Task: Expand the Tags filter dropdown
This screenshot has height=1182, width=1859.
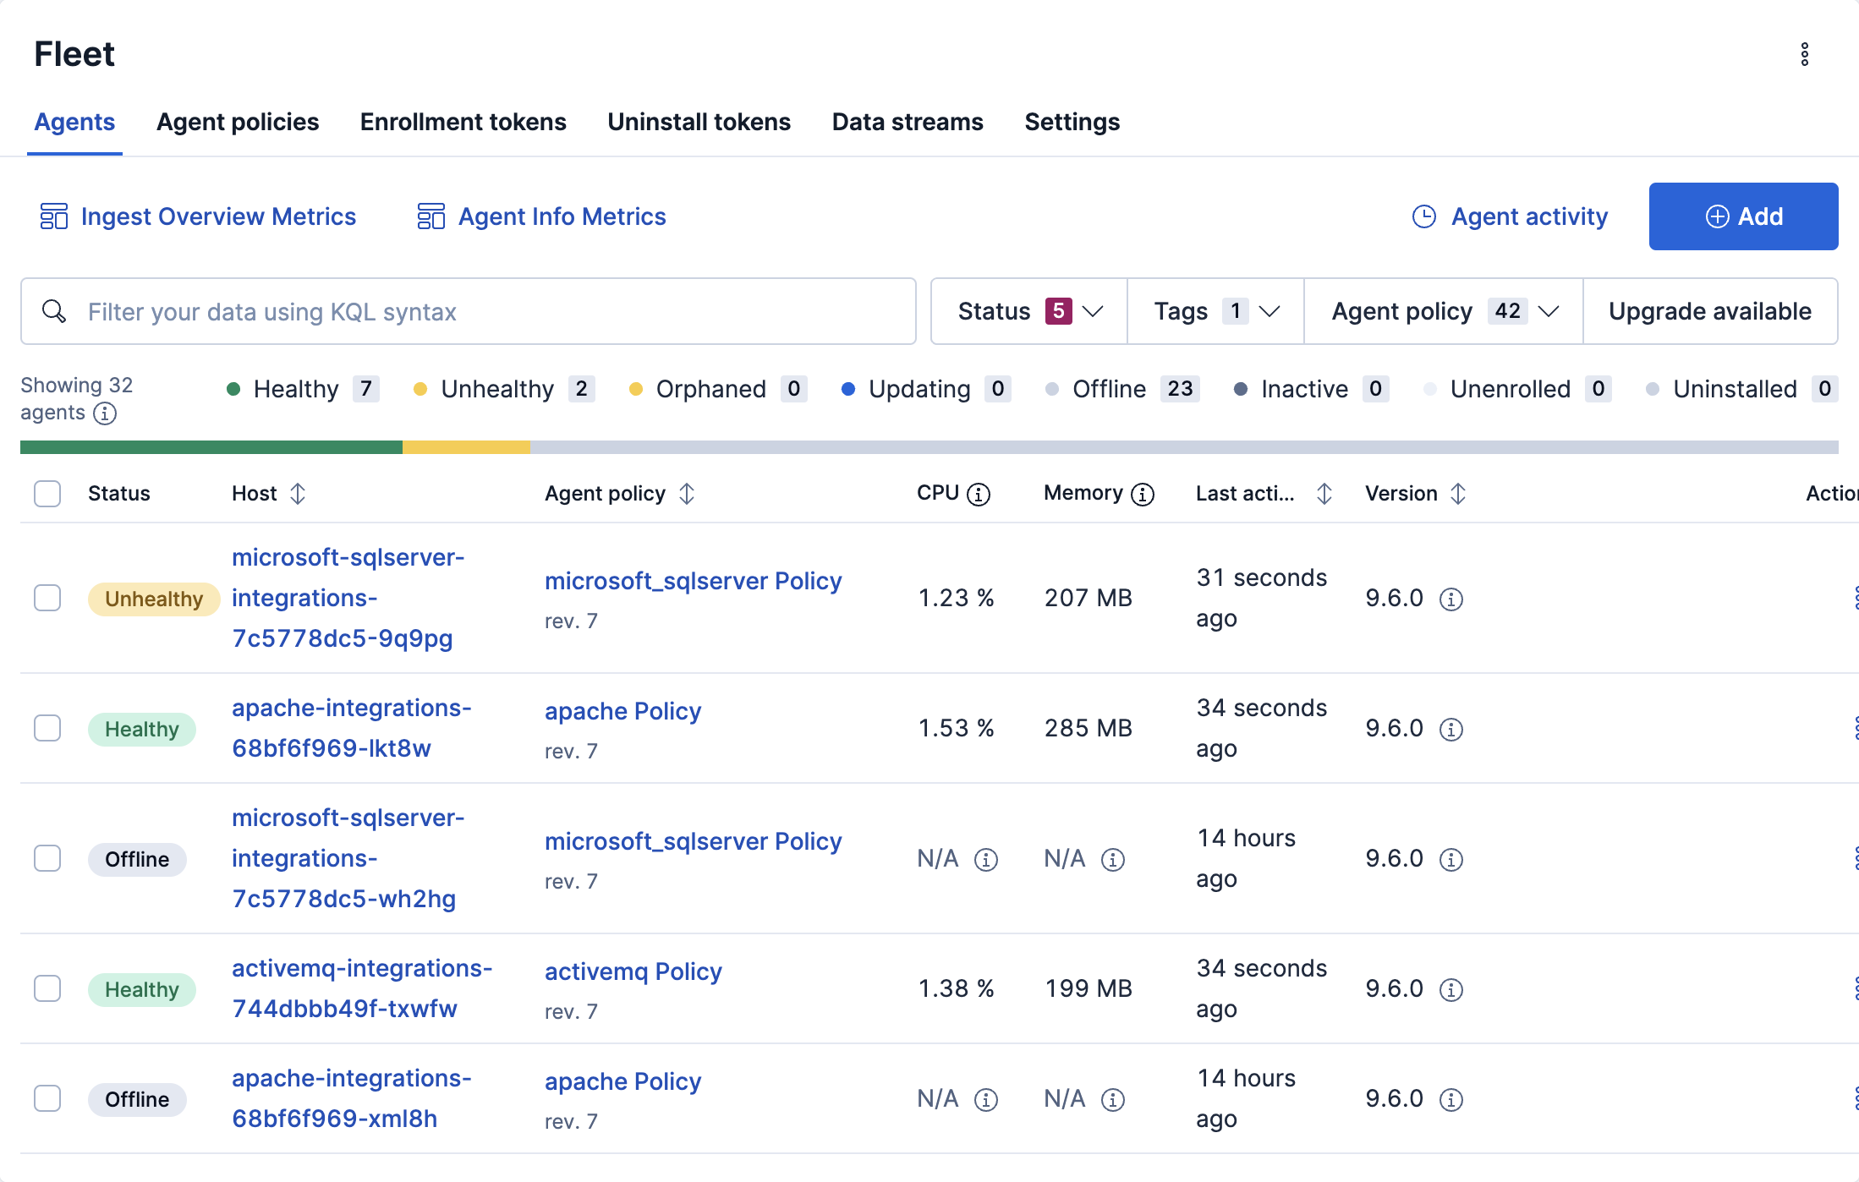Action: 1215,311
